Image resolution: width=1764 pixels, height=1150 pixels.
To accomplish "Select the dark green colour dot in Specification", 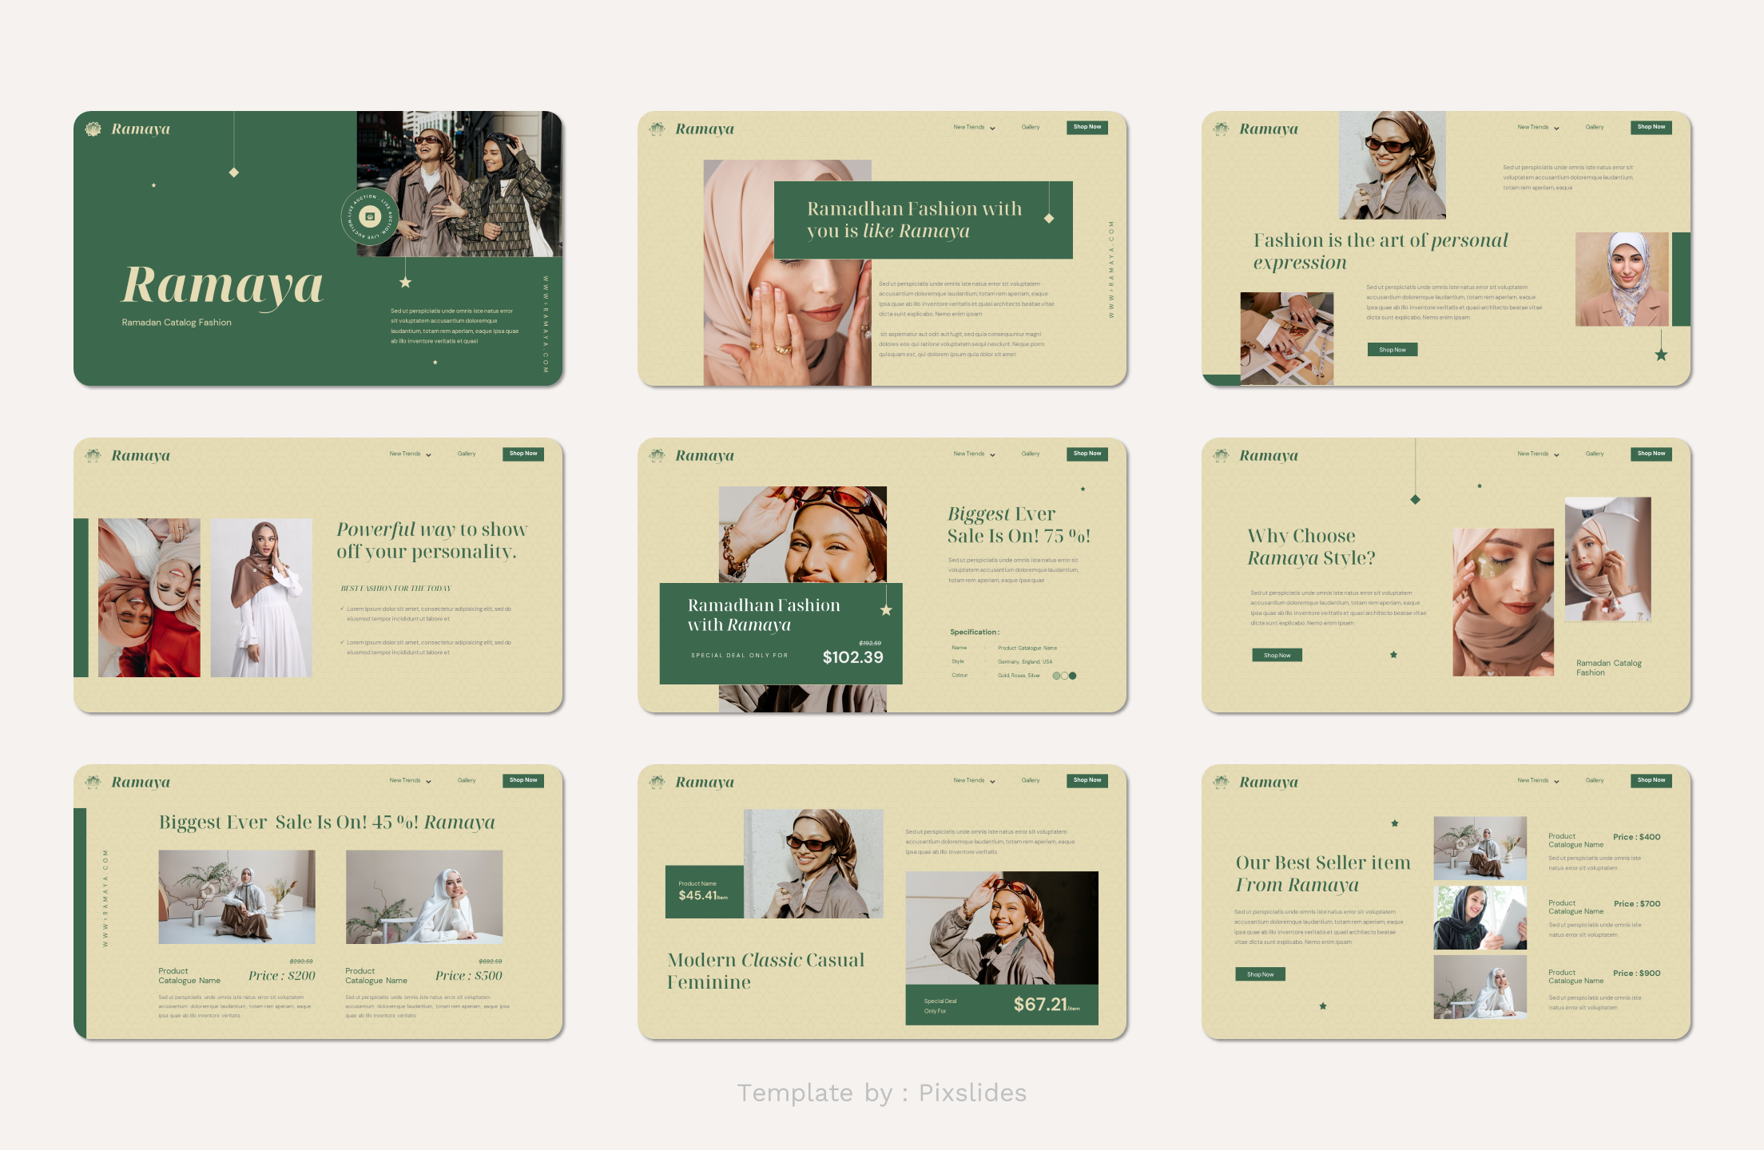I will 1073,676.
